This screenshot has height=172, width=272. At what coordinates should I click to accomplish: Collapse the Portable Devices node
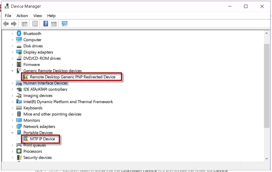pyautogui.click(x=12, y=133)
